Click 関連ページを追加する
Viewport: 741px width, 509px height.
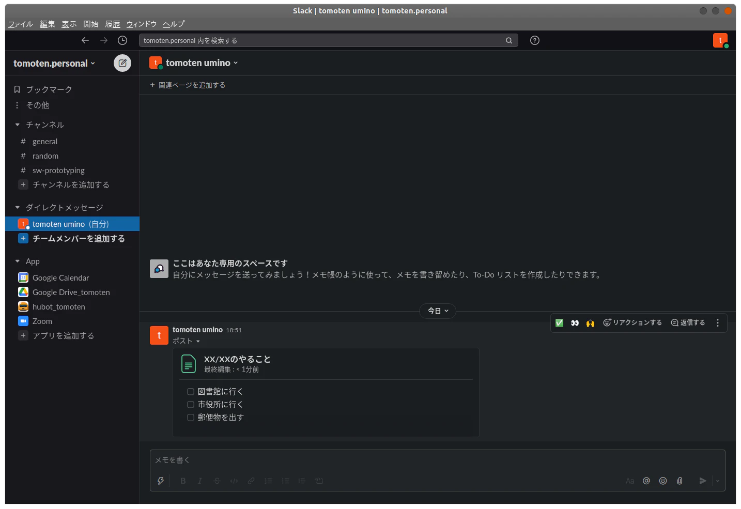pyautogui.click(x=188, y=85)
